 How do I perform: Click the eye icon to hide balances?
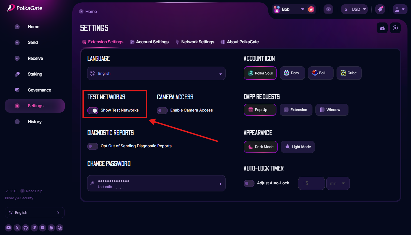(328, 9)
